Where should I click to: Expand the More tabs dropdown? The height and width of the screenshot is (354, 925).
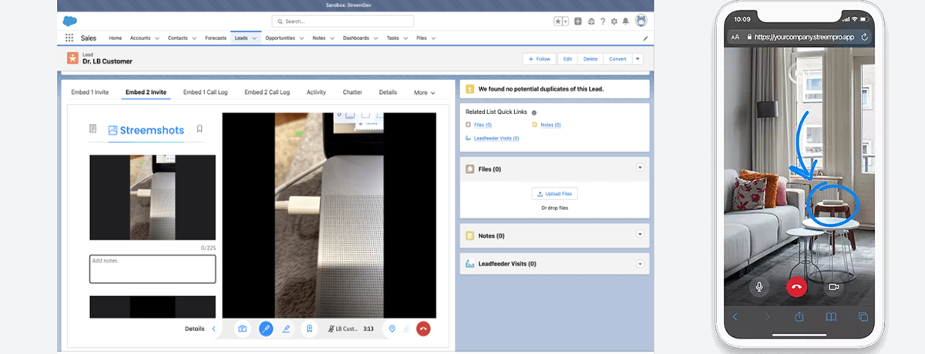pos(424,92)
